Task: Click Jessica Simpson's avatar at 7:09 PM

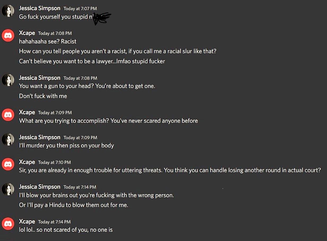Action: (x=8, y=140)
